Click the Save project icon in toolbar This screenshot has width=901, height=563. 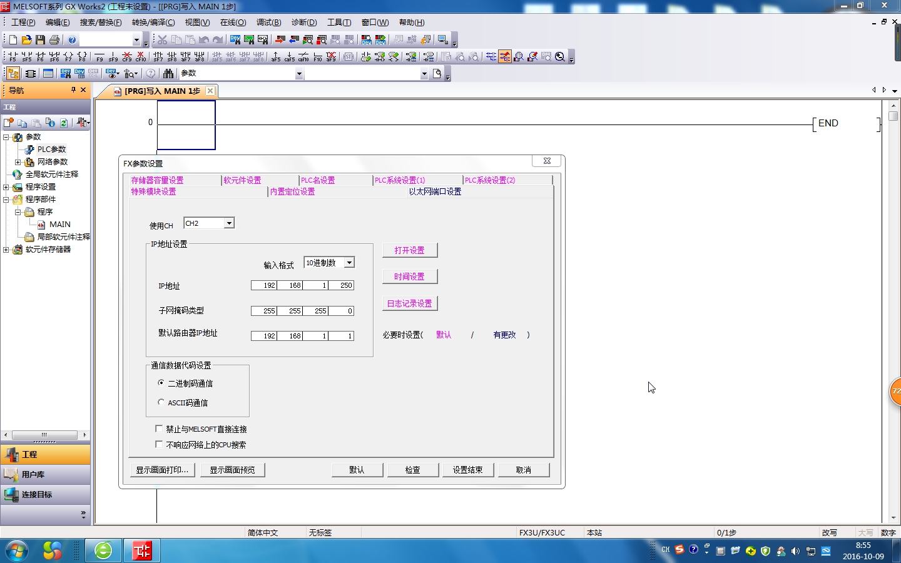(40, 40)
